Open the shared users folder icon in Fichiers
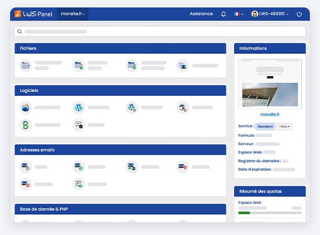The width and height of the screenshot is (320, 235). point(182,66)
